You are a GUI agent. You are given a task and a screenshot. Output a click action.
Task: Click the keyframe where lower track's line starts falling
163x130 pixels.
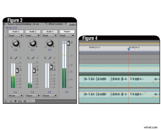pos(145,92)
